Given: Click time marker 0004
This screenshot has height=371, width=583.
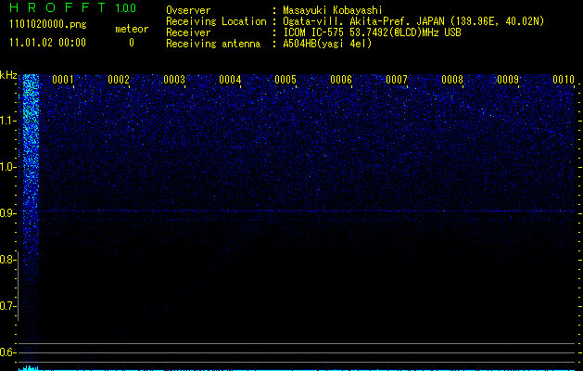Looking at the screenshot, I should point(230,80).
